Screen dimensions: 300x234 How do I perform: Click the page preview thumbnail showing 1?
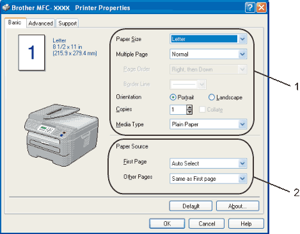(31, 53)
